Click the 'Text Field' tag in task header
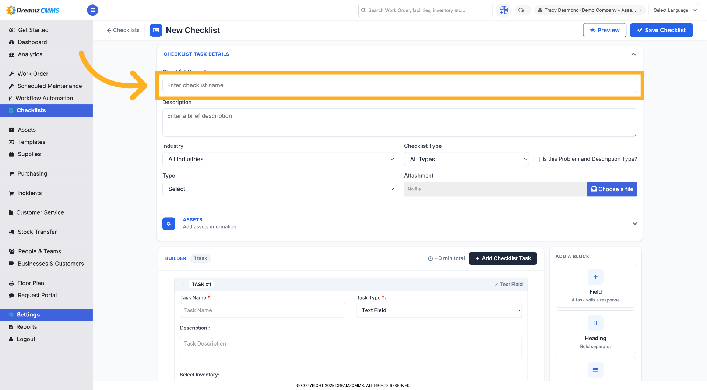The height and width of the screenshot is (390, 707). pos(508,284)
